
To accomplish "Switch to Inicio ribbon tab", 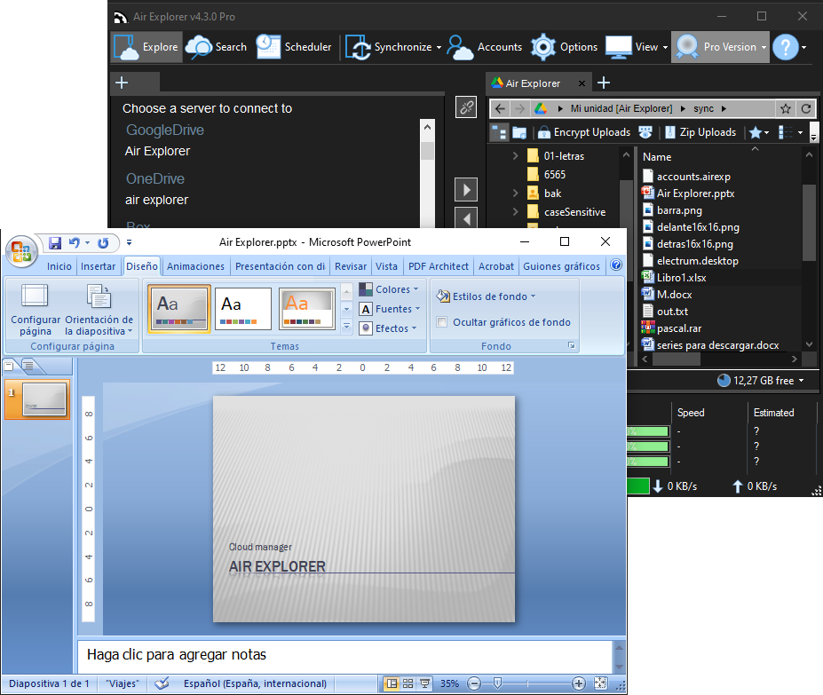I will [59, 266].
